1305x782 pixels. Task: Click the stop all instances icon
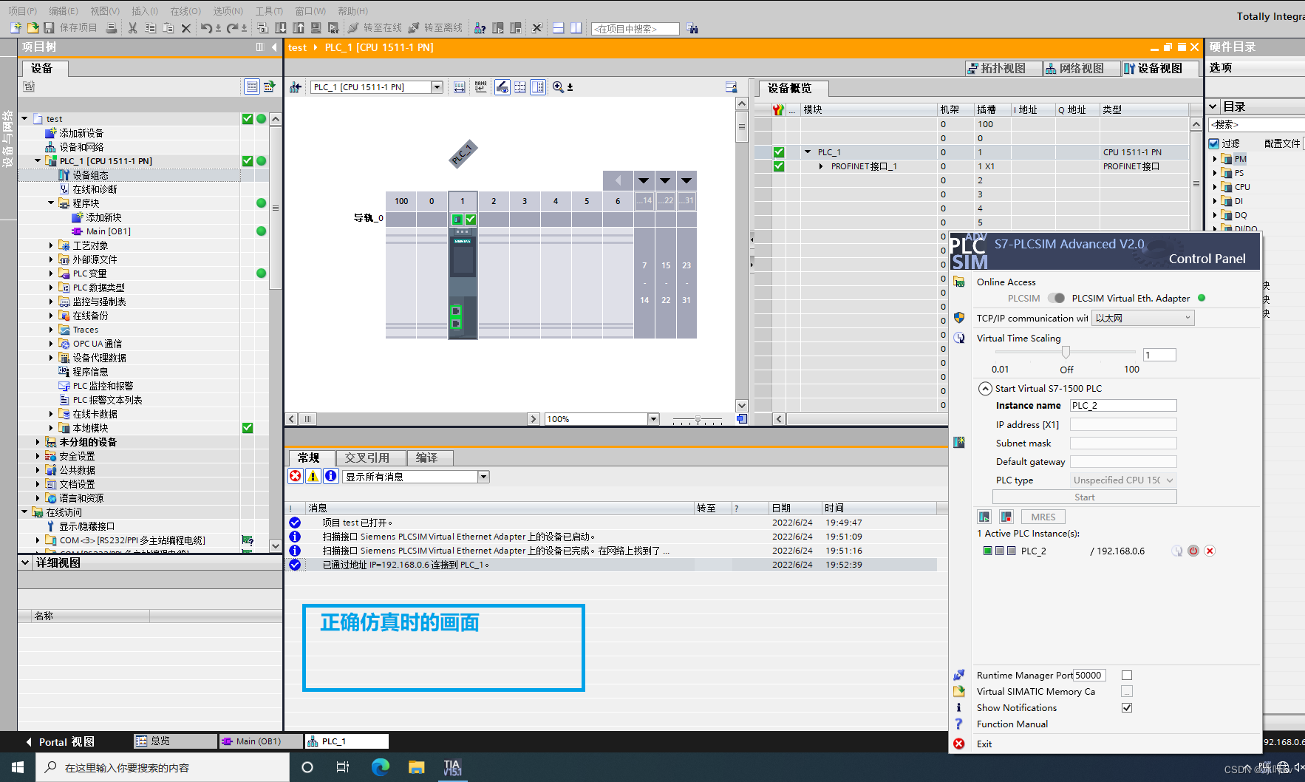tap(1006, 517)
